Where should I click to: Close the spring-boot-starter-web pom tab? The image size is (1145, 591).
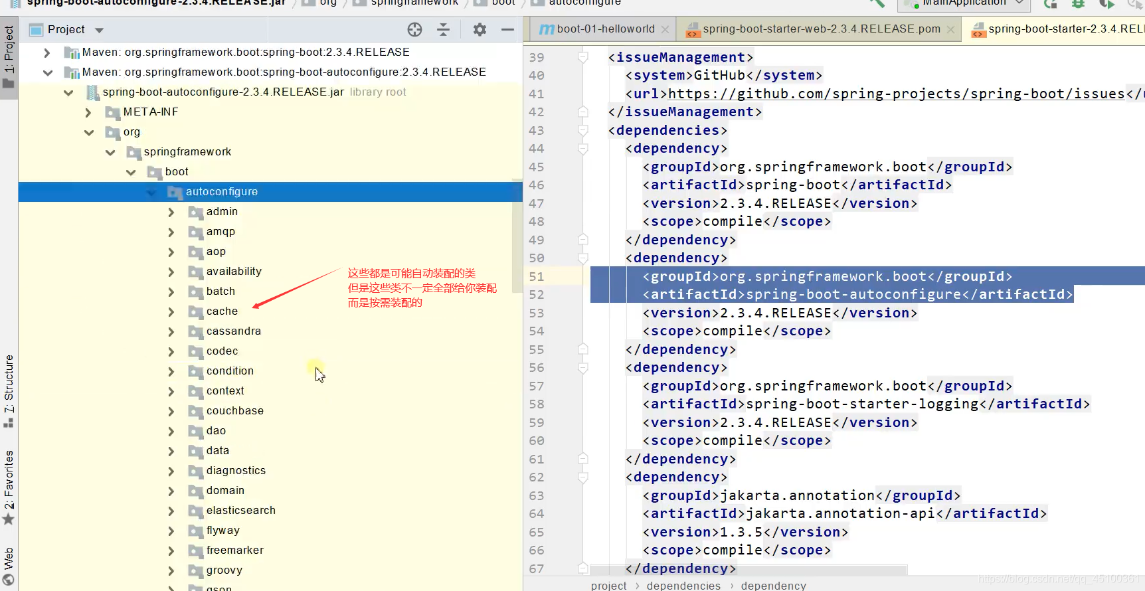tap(950, 29)
